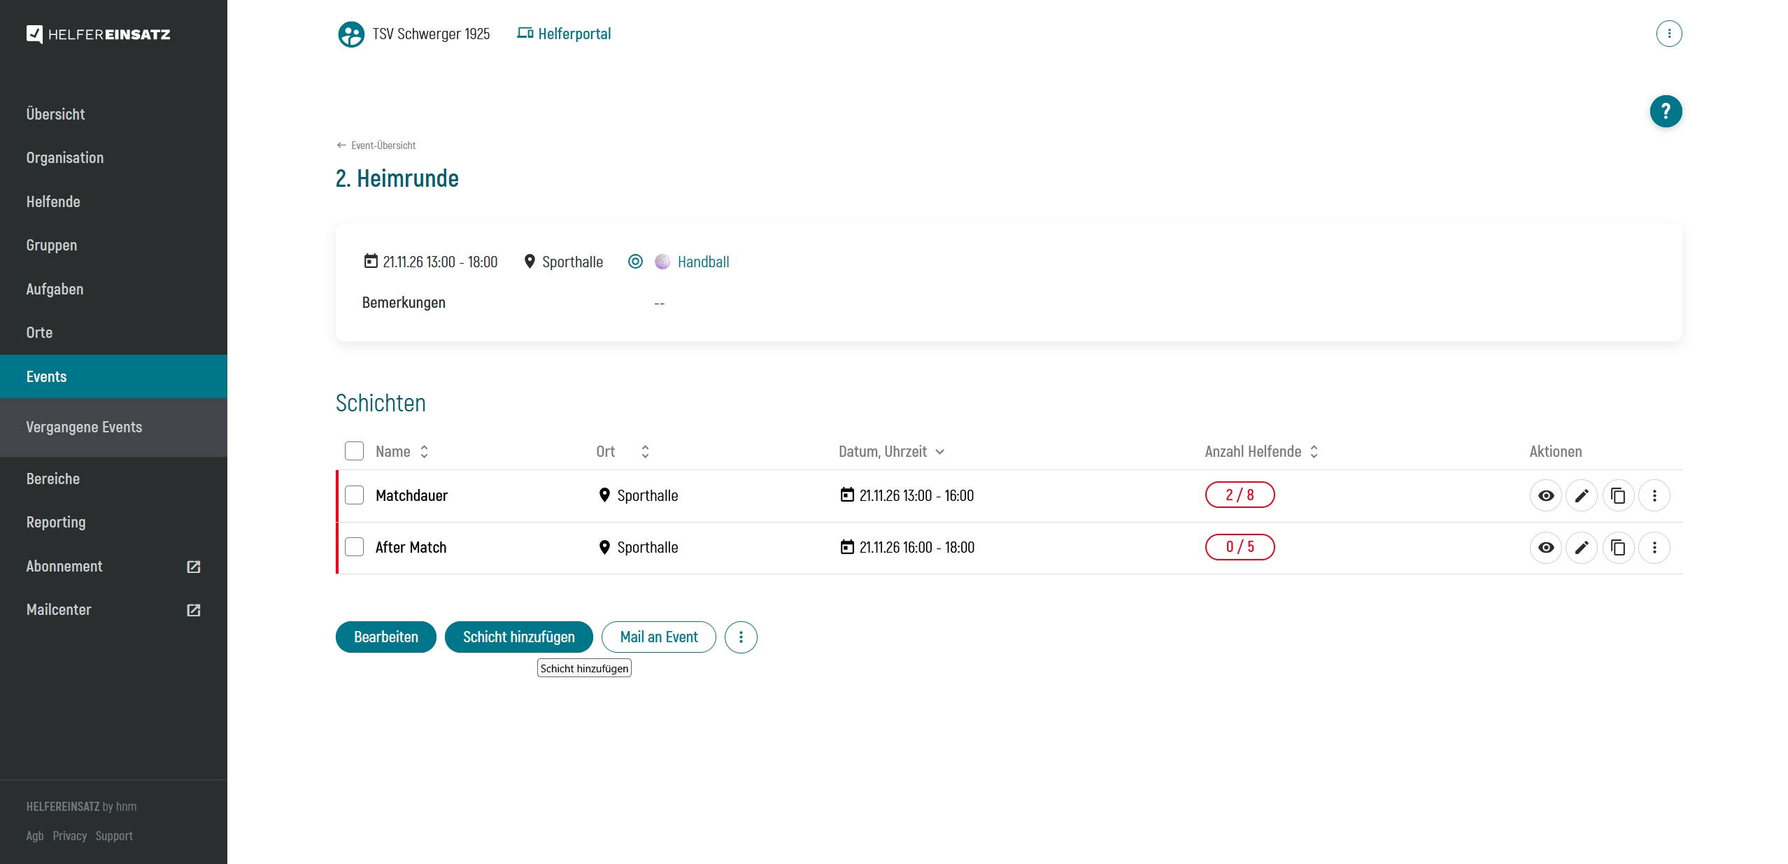Open the top-right three-dot options icon

coord(1668,34)
